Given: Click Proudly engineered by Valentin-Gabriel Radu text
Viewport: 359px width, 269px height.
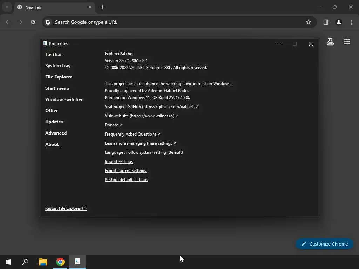Looking at the screenshot, I should [147, 91].
